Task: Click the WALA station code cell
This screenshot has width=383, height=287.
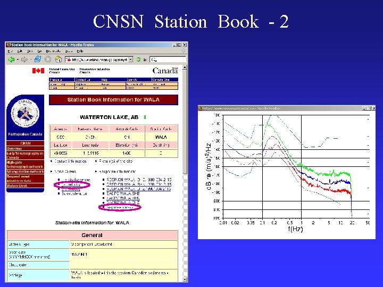Action: pos(161,137)
